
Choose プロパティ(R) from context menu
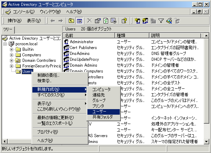coord(60,132)
